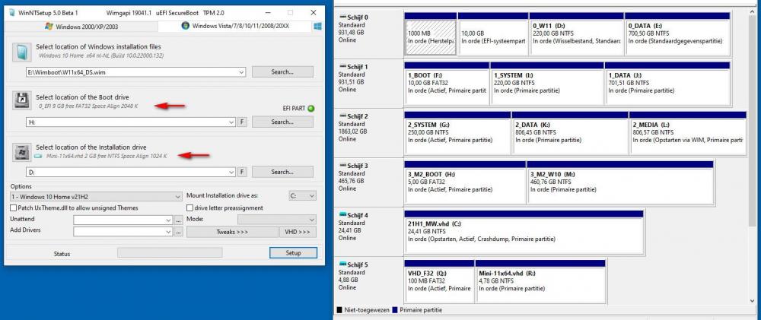Screen dimensions: 761x320
Task: Click the Boot drive floppy icon
Action: click(21, 101)
